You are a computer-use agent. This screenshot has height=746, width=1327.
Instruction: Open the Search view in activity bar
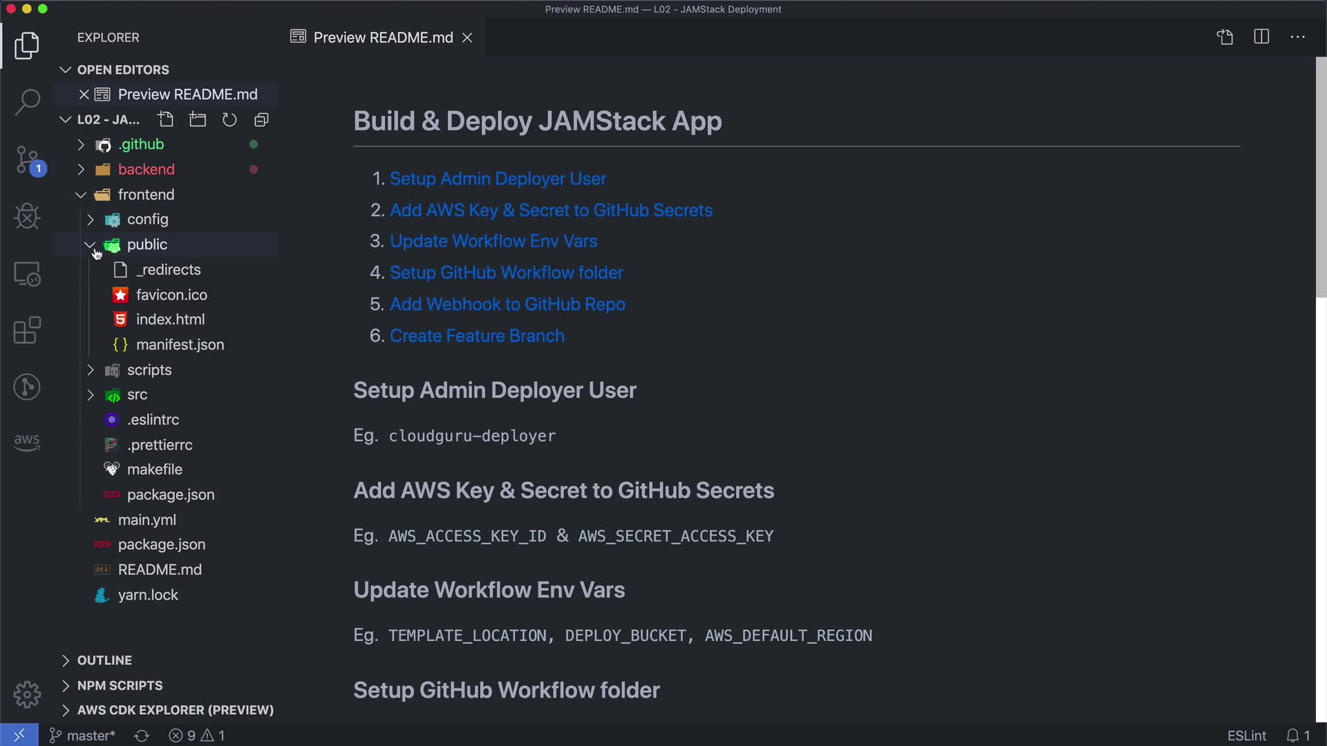(27, 102)
